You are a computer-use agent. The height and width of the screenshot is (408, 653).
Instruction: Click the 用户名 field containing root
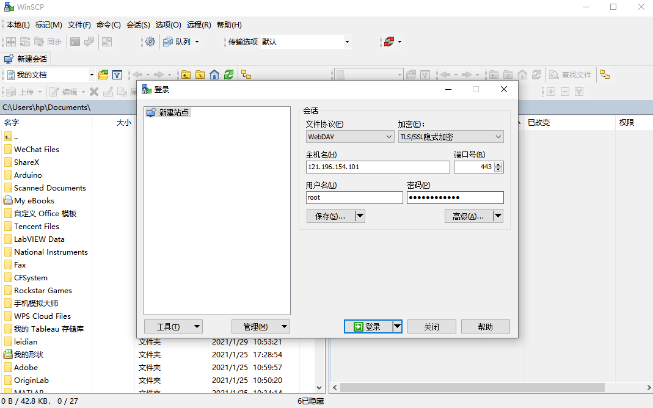[x=354, y=197]
